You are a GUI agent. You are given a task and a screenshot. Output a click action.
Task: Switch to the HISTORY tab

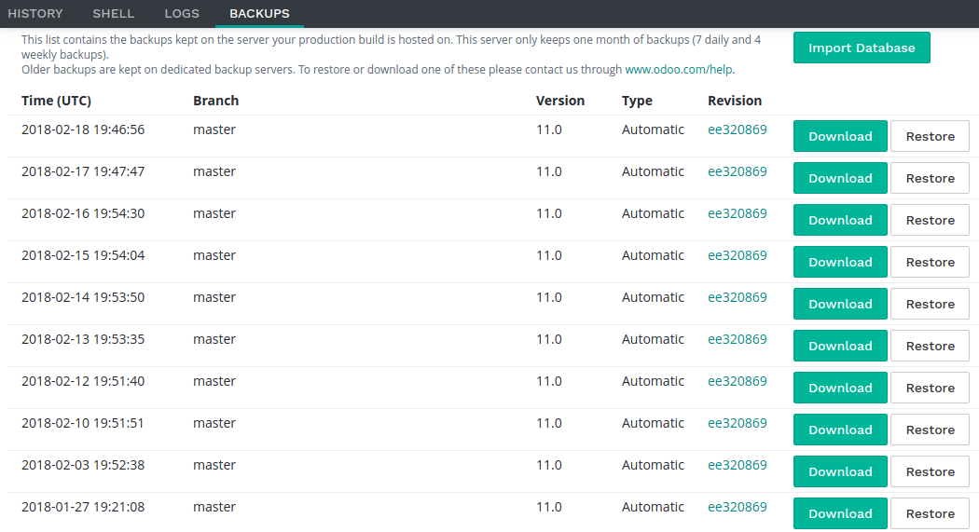click(x=35, y=13)
